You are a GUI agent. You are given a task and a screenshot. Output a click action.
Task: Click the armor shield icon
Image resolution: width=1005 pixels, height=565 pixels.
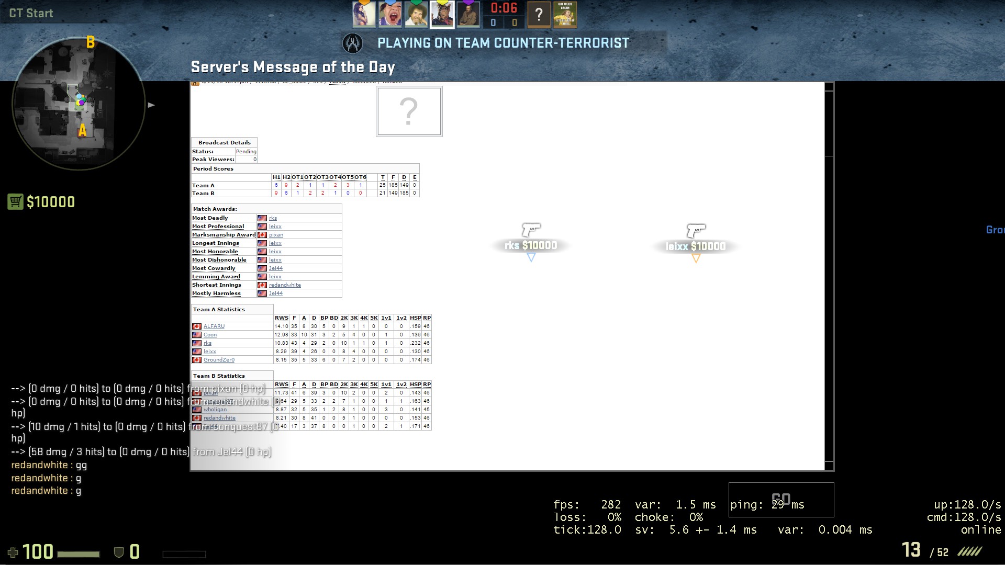[x=119, y=552]
